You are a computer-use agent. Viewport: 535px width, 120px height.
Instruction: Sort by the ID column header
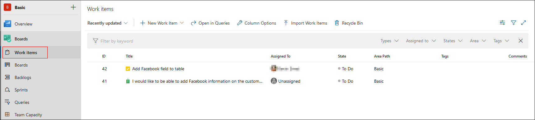(104, 56)
